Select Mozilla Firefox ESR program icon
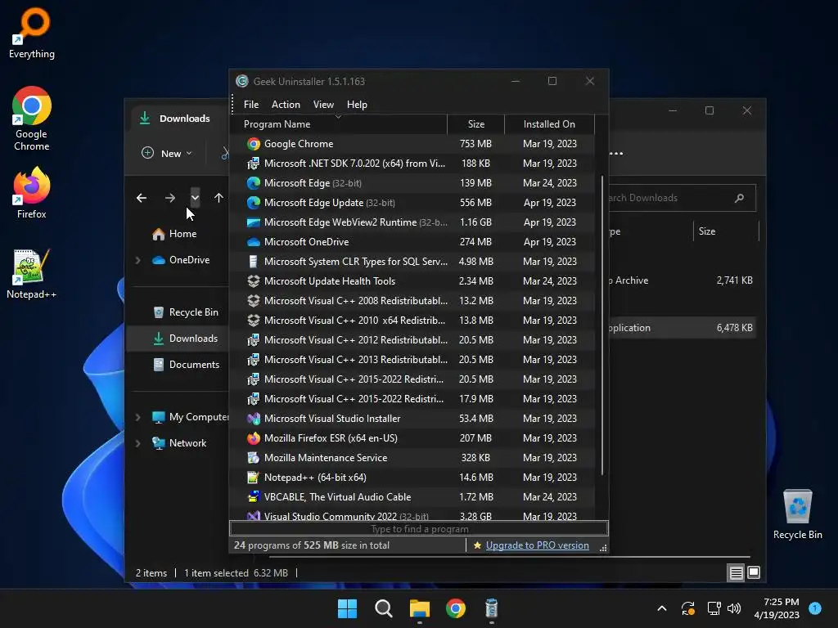The image size is (838, 628). 254,438
